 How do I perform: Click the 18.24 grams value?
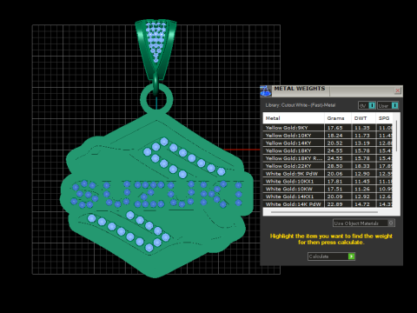[334, 136]
